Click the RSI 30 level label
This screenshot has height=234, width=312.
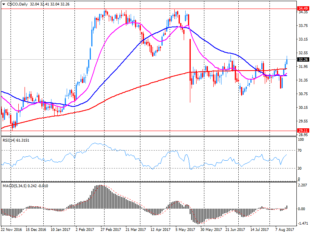click(x=300, y=168)
